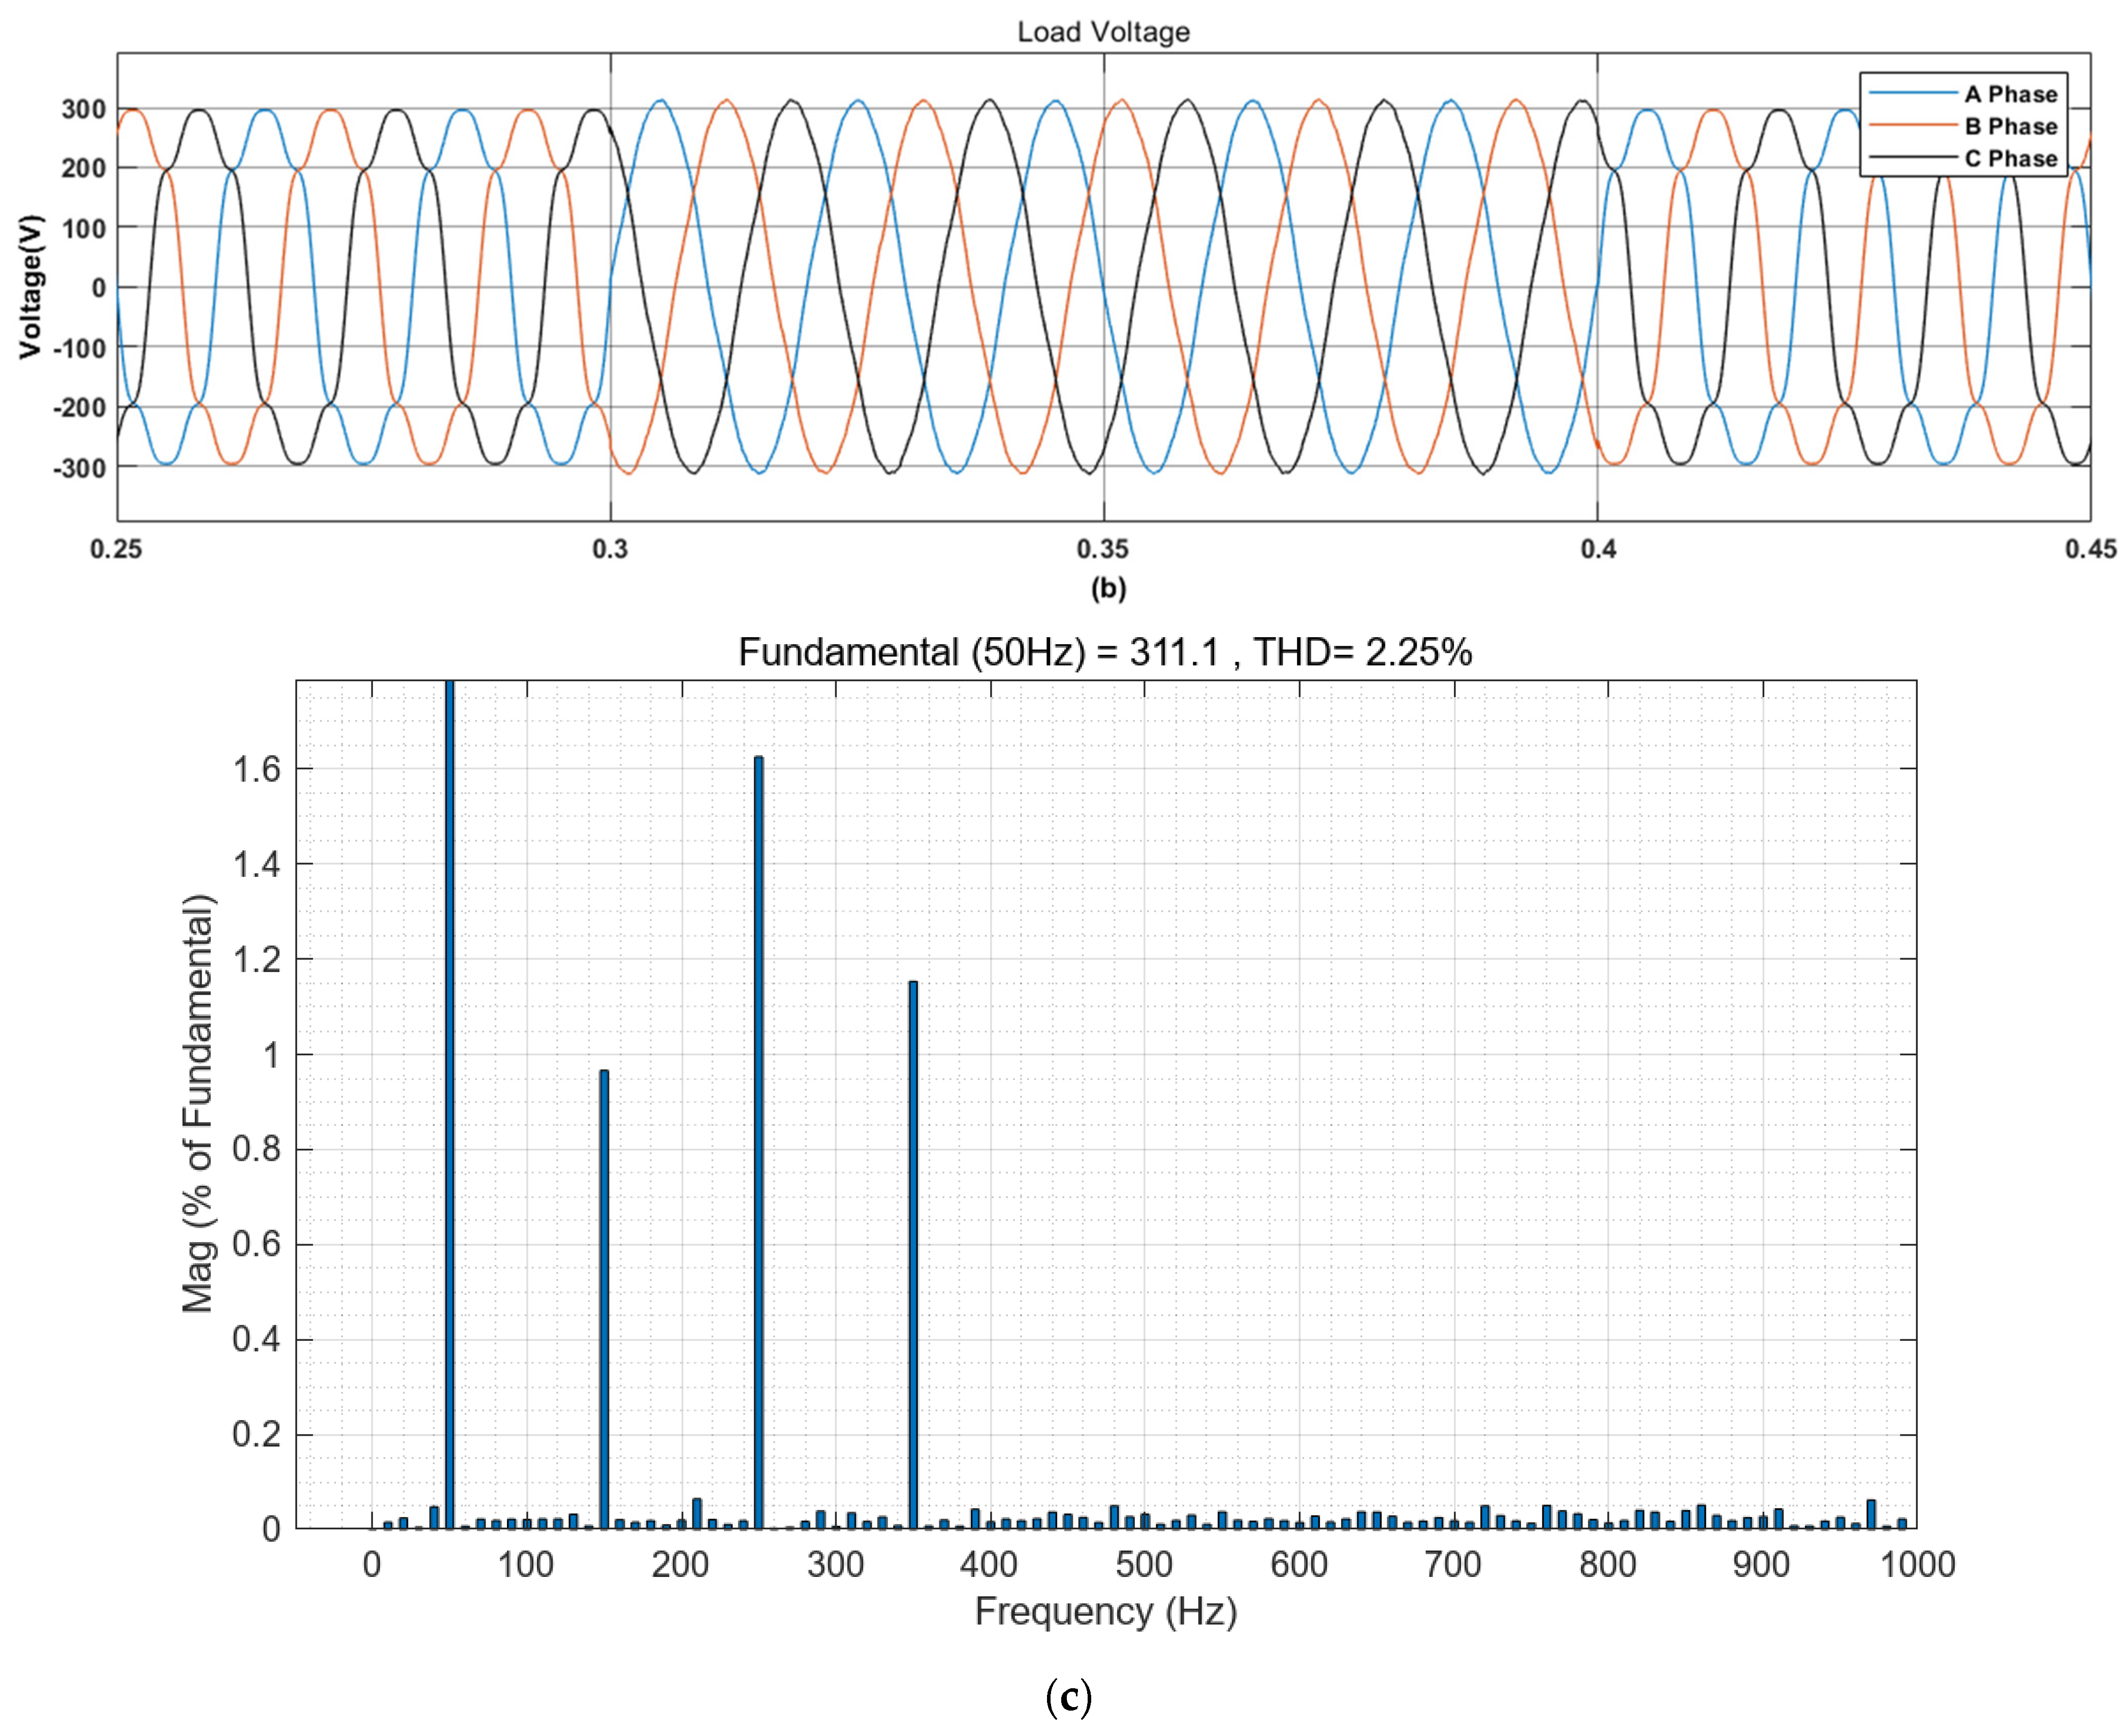
Task: Click the B Phase legend label
Action: 2010,126
